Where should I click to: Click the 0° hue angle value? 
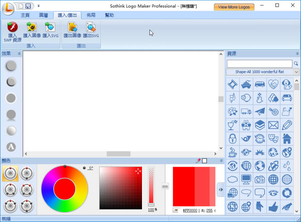91,168
